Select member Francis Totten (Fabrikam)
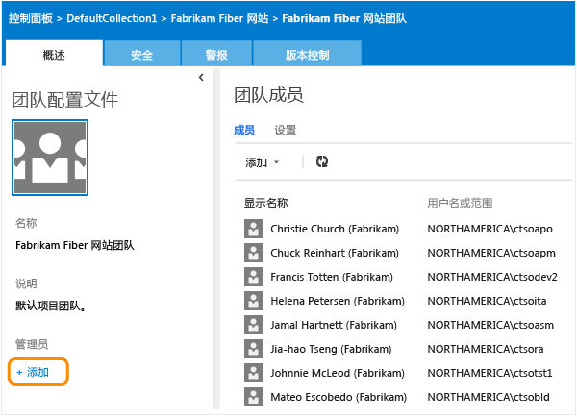The width and height of the screenshot is (577, 416). pyautogui.click(x=332, y=277)
